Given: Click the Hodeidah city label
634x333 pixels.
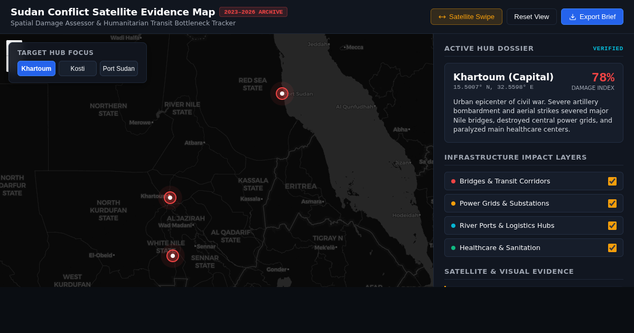Looking at the screenshot, I should [x=406, y=215].
